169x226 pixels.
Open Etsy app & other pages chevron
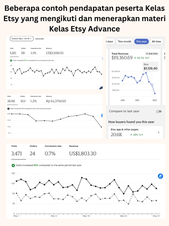158,132
